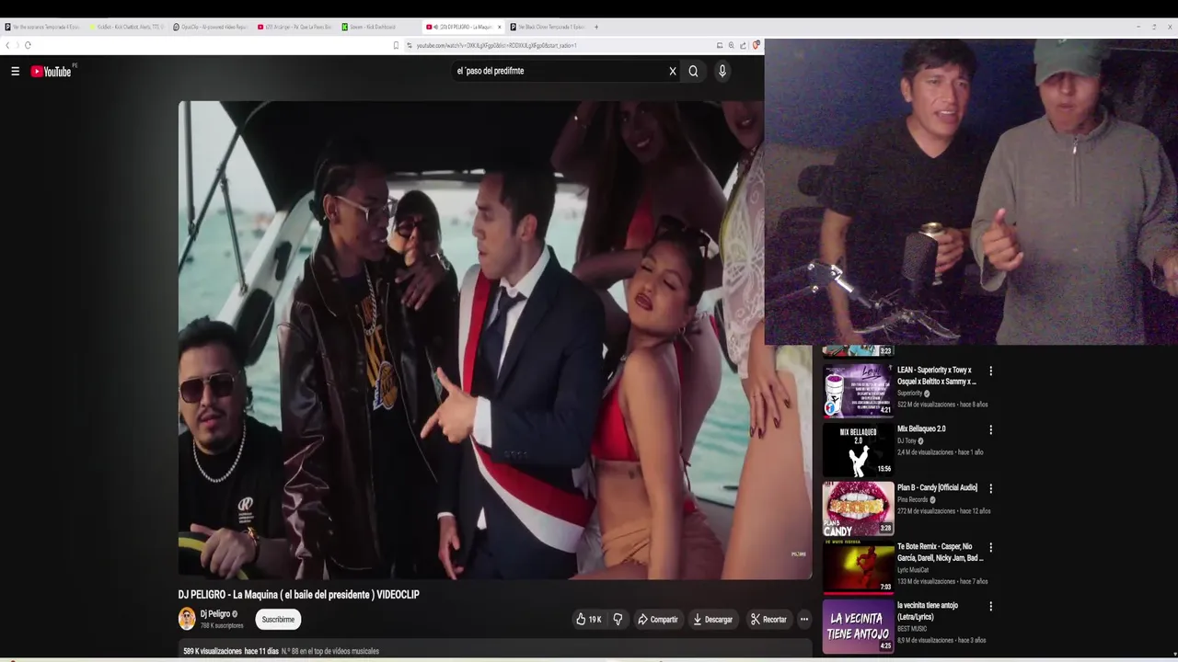Open options for la vecinita tiene antojo
This screenshot has width=1178, height=662.
[990, 606]
